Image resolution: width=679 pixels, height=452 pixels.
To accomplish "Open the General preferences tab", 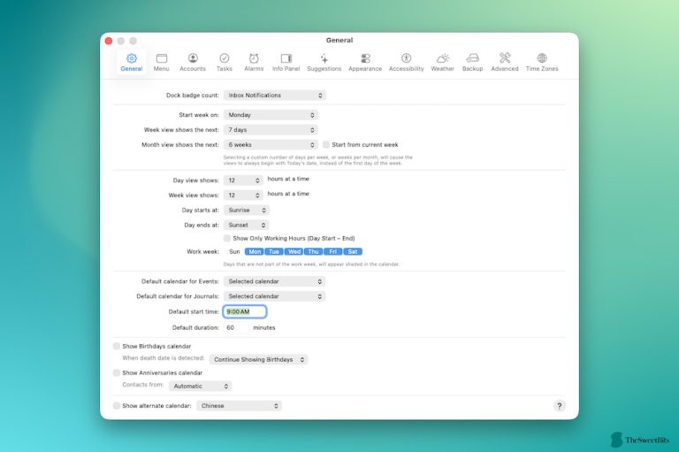I will (x=131, y=62).
